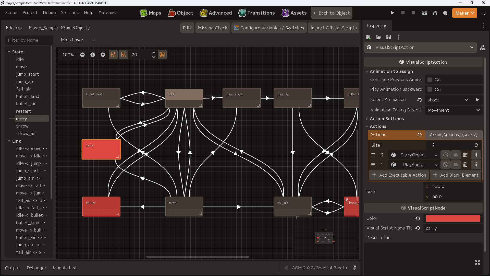The image size is (490, 276).
Task: Reset the node Color property
Action: (418, 218)
